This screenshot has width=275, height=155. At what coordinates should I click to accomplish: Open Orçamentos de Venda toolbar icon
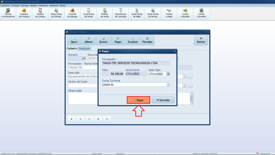tap(88, 13)
